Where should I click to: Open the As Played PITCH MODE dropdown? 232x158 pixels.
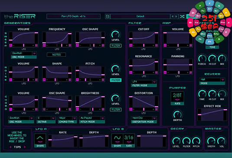coord(92,120)
